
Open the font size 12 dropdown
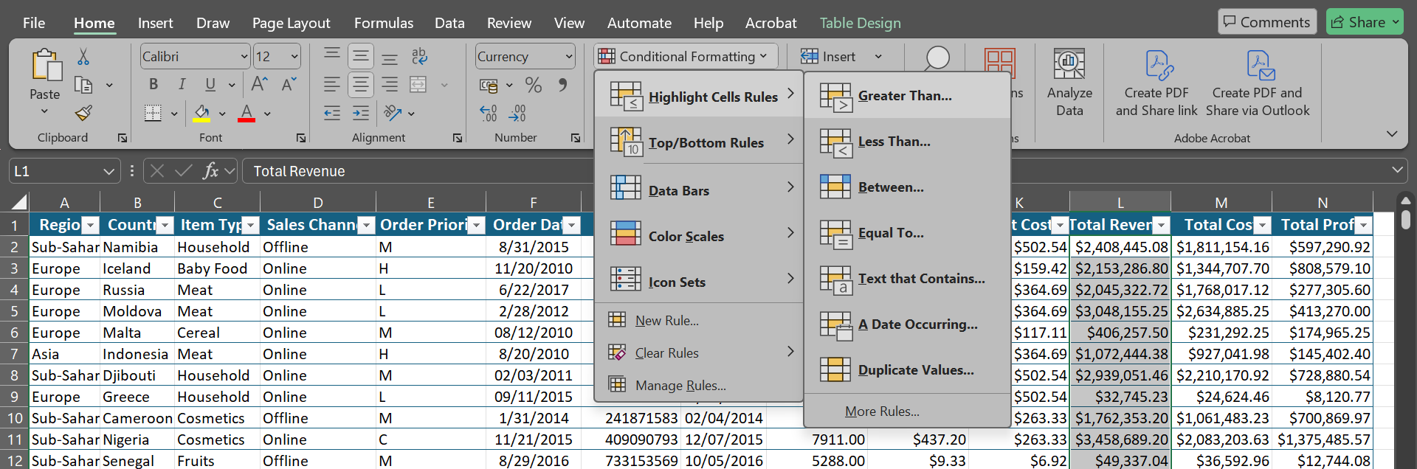294,56
